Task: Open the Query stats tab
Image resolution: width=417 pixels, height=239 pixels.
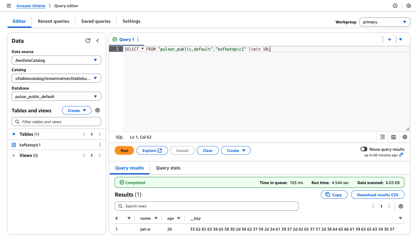Action: pyautogui.click(x=168, y=168)
